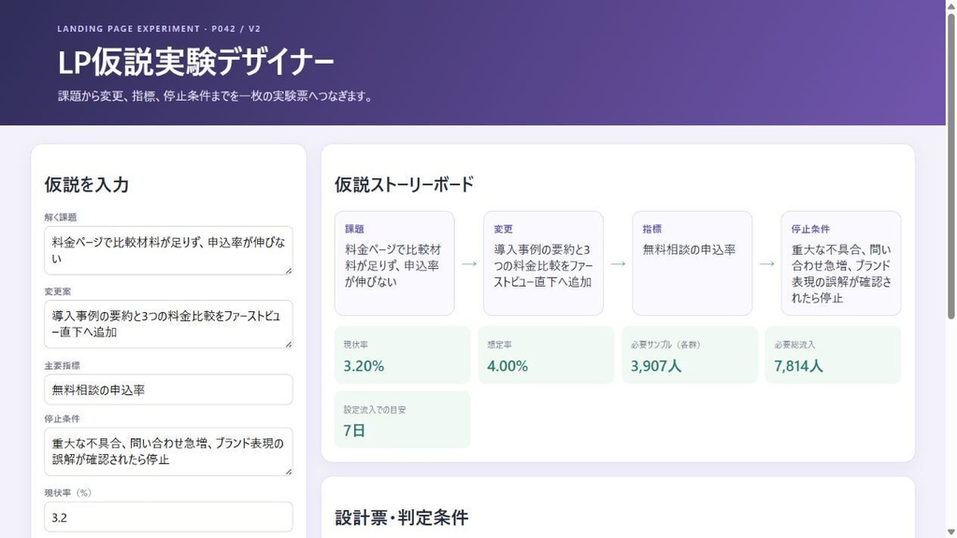Screen dimensions: 957x538
Task: Focus the 現状率 (%) input with 3.2
Action: click(x=168, y=517)
